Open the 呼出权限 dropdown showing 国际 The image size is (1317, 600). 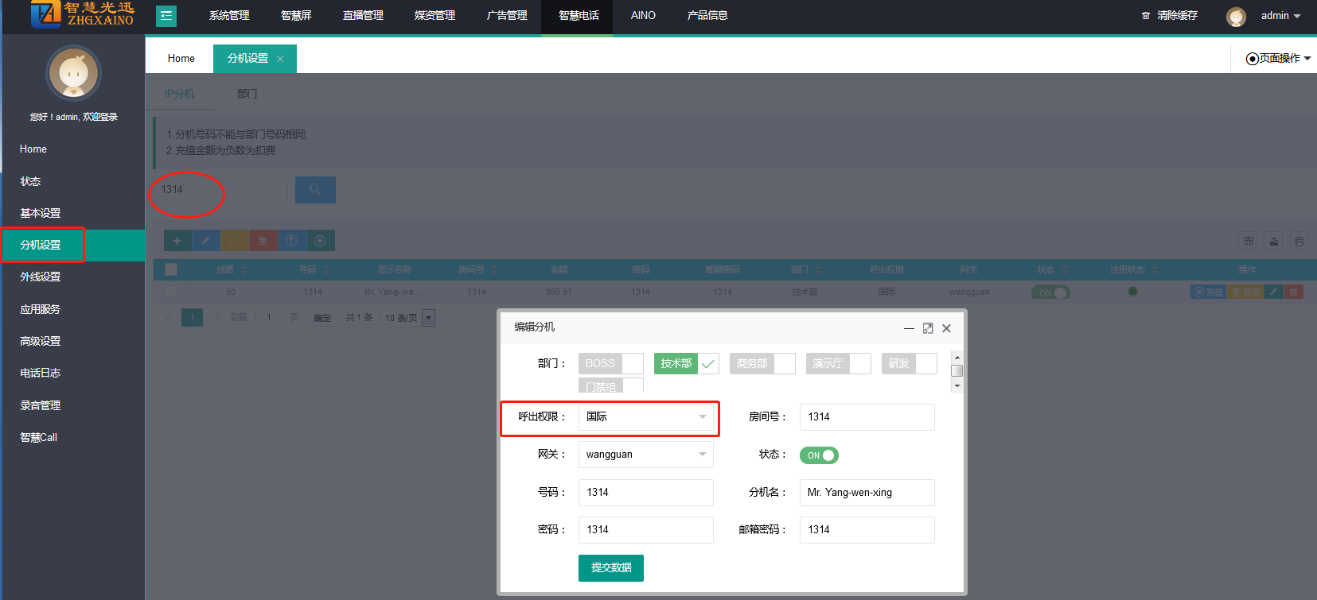tap(645, 417)
